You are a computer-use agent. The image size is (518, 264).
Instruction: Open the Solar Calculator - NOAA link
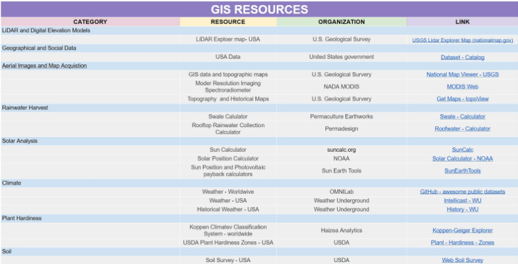pos(462,158)
